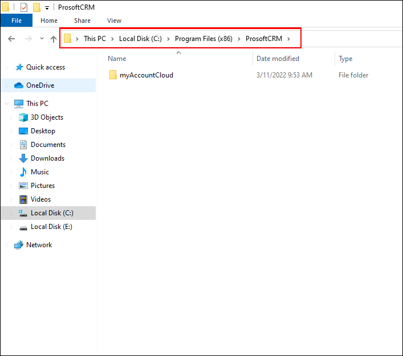Expand chevron after ProsoftCRM breadcrumb
This screenshot has height=356, width=403.
click(288, 39)
